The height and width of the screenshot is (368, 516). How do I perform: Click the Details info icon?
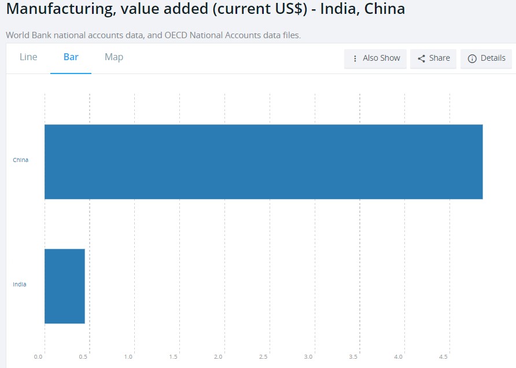pos(472,58)
